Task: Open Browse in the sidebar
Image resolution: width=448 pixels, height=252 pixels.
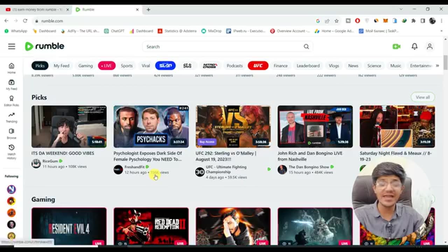Action: pos(12,134)
